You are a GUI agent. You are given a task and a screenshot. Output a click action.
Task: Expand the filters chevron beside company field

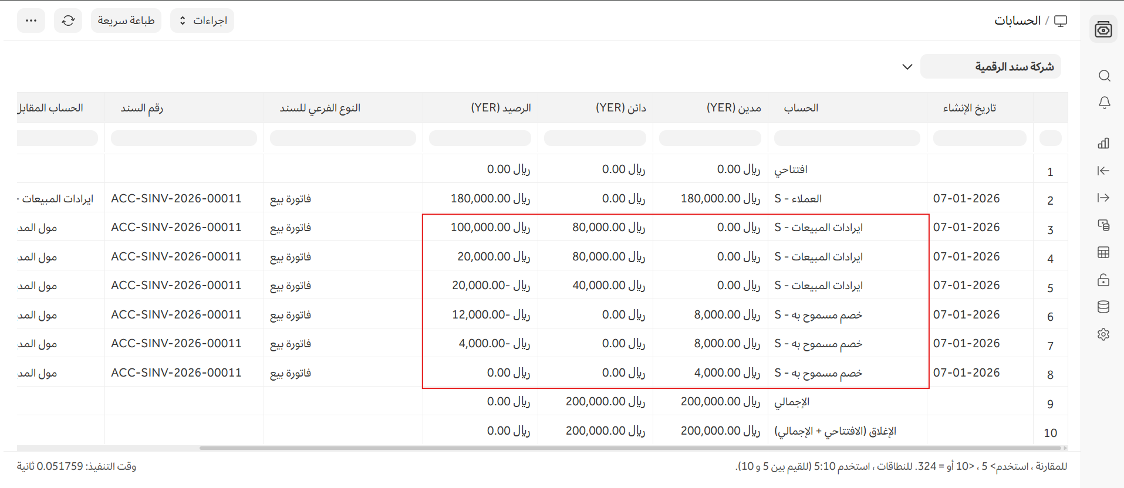click(x=907, y=67)
